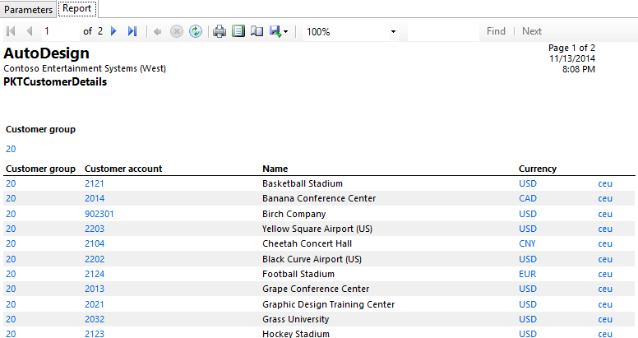
Task: Click CAD currency for Banana Conference Center
Action: tap(528, 198)
